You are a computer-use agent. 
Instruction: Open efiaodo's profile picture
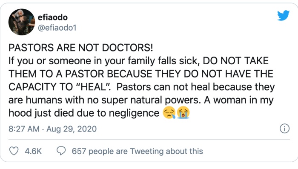click(22, 22)
